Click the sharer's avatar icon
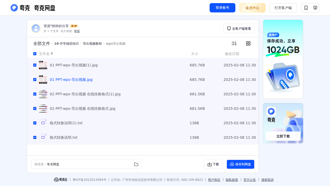The image size is (330, 186). pyautogui.click(x=36, y=28)
